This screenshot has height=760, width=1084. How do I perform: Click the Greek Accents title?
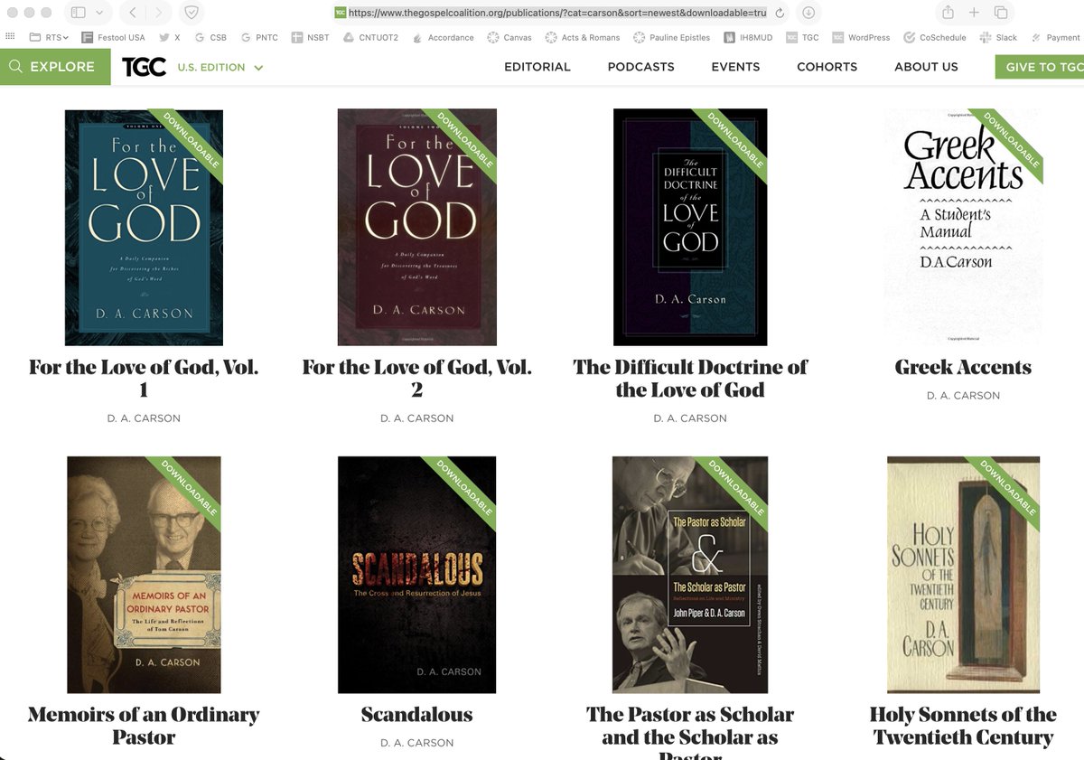click(x=963, y=367)
